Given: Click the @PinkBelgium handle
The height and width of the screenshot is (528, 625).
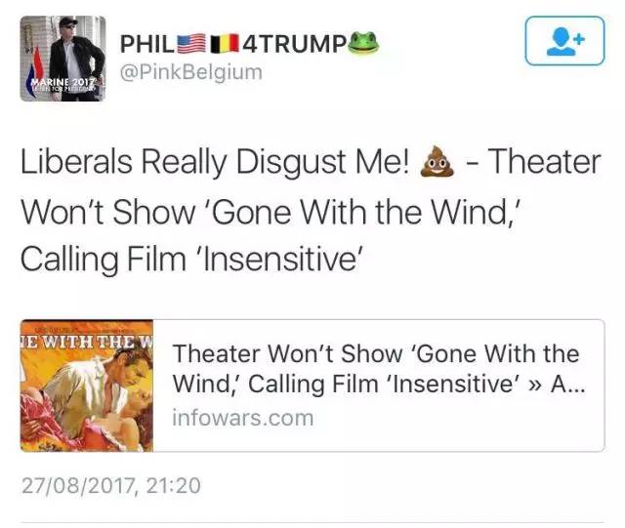Looking at the screenshot, I should (191, 72).
